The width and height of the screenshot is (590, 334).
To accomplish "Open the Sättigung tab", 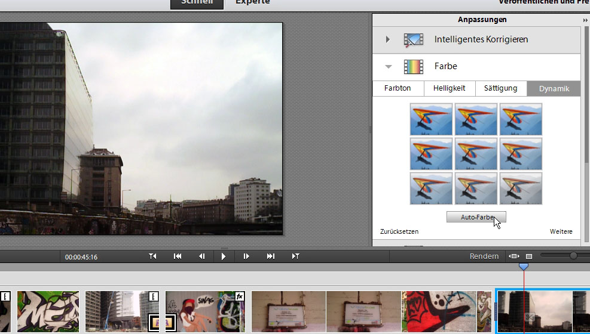I will click(500, 88).
